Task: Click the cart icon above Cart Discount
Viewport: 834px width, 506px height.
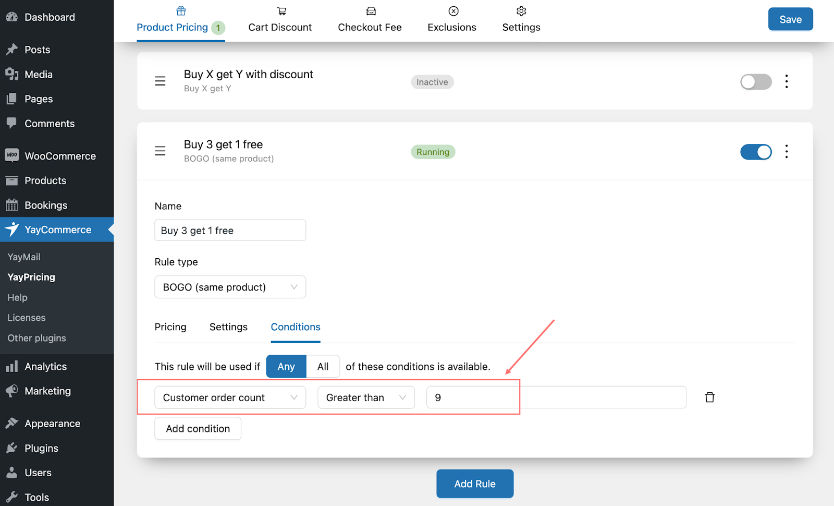Action: click(281, 11)
